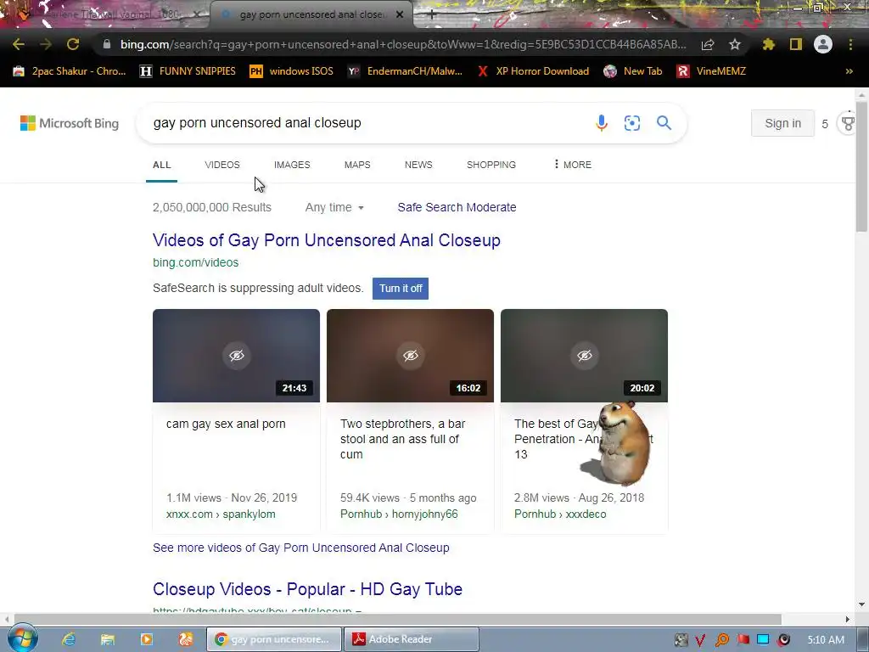The image size is (869, 652).
Task: Toggle hidden-eye icon on the 21:43 thumbnail
Action: point(237,356)
